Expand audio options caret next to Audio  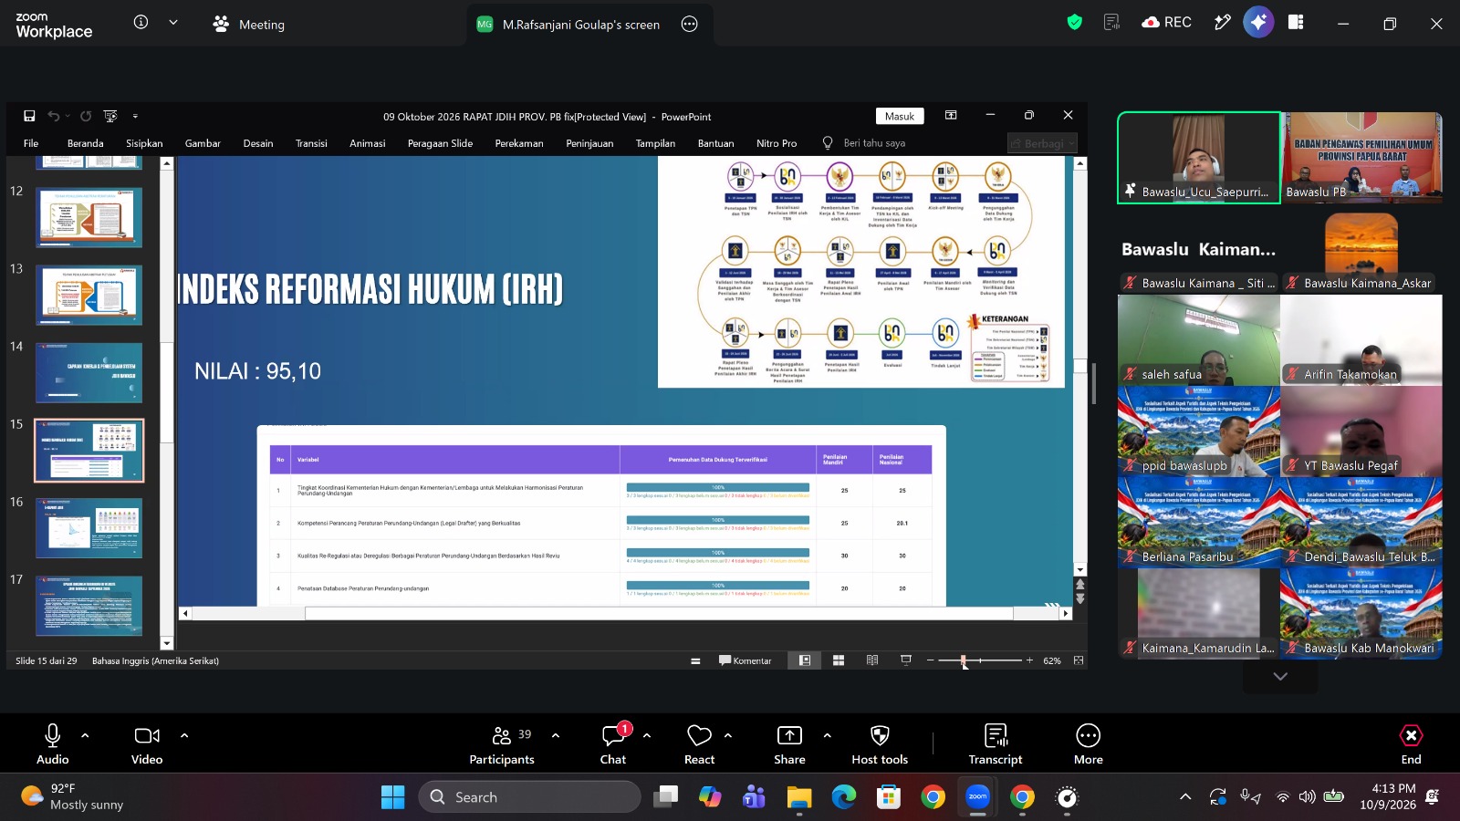click(85, 735)
